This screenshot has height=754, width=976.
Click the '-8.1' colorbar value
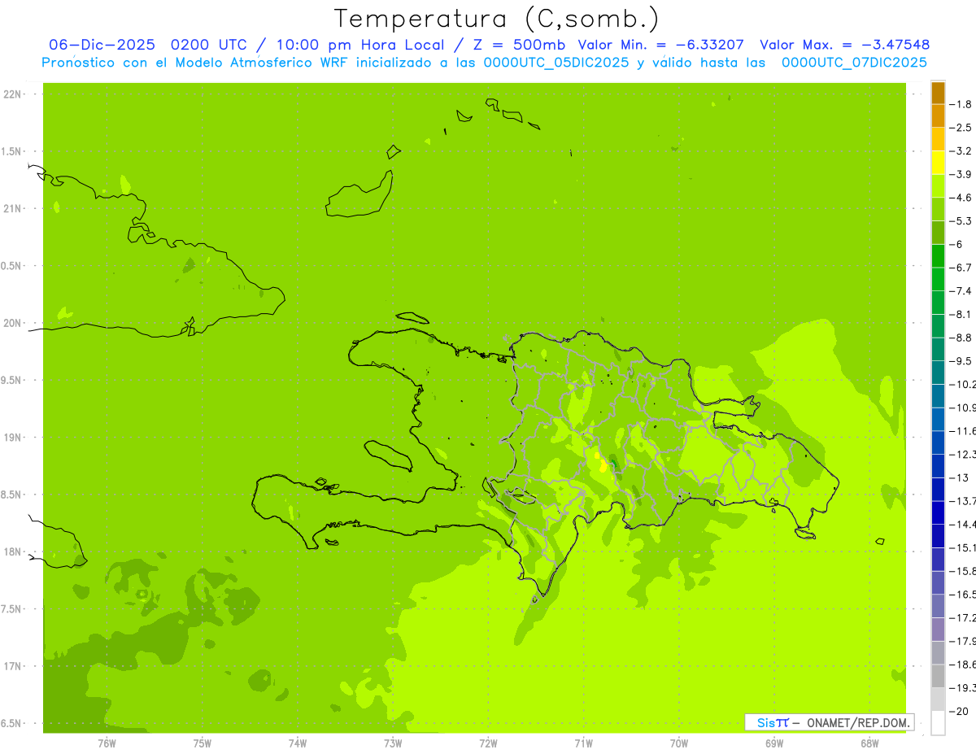(x=961, y=315)
